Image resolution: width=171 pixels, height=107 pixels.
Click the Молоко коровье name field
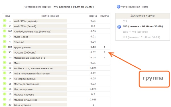[x=40, y=94]
